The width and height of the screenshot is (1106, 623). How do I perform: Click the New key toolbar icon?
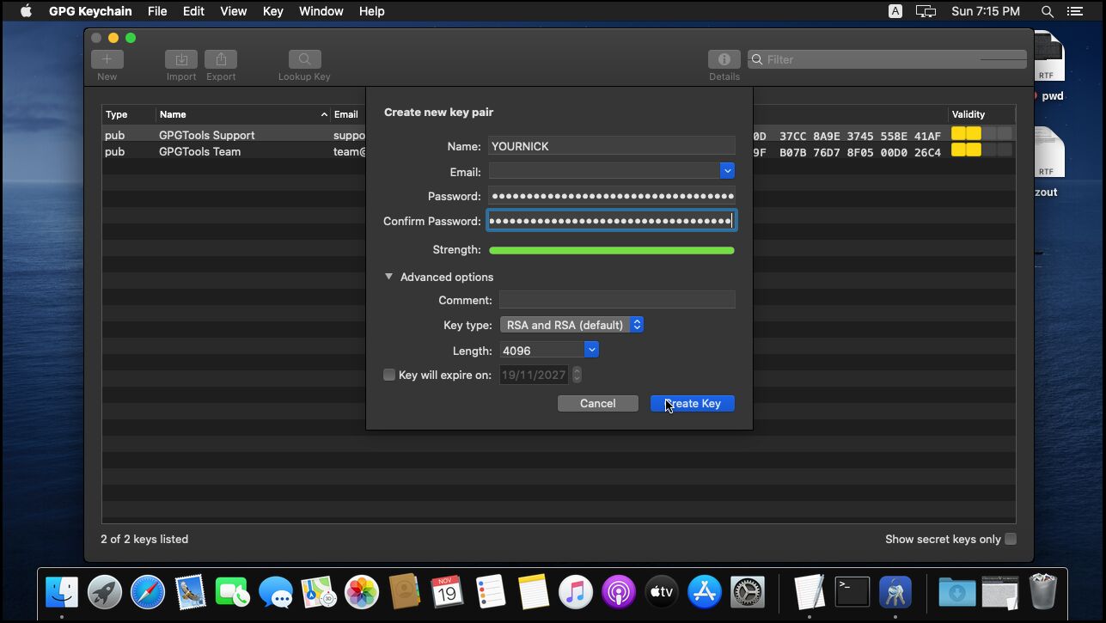[x=107, y=59]
